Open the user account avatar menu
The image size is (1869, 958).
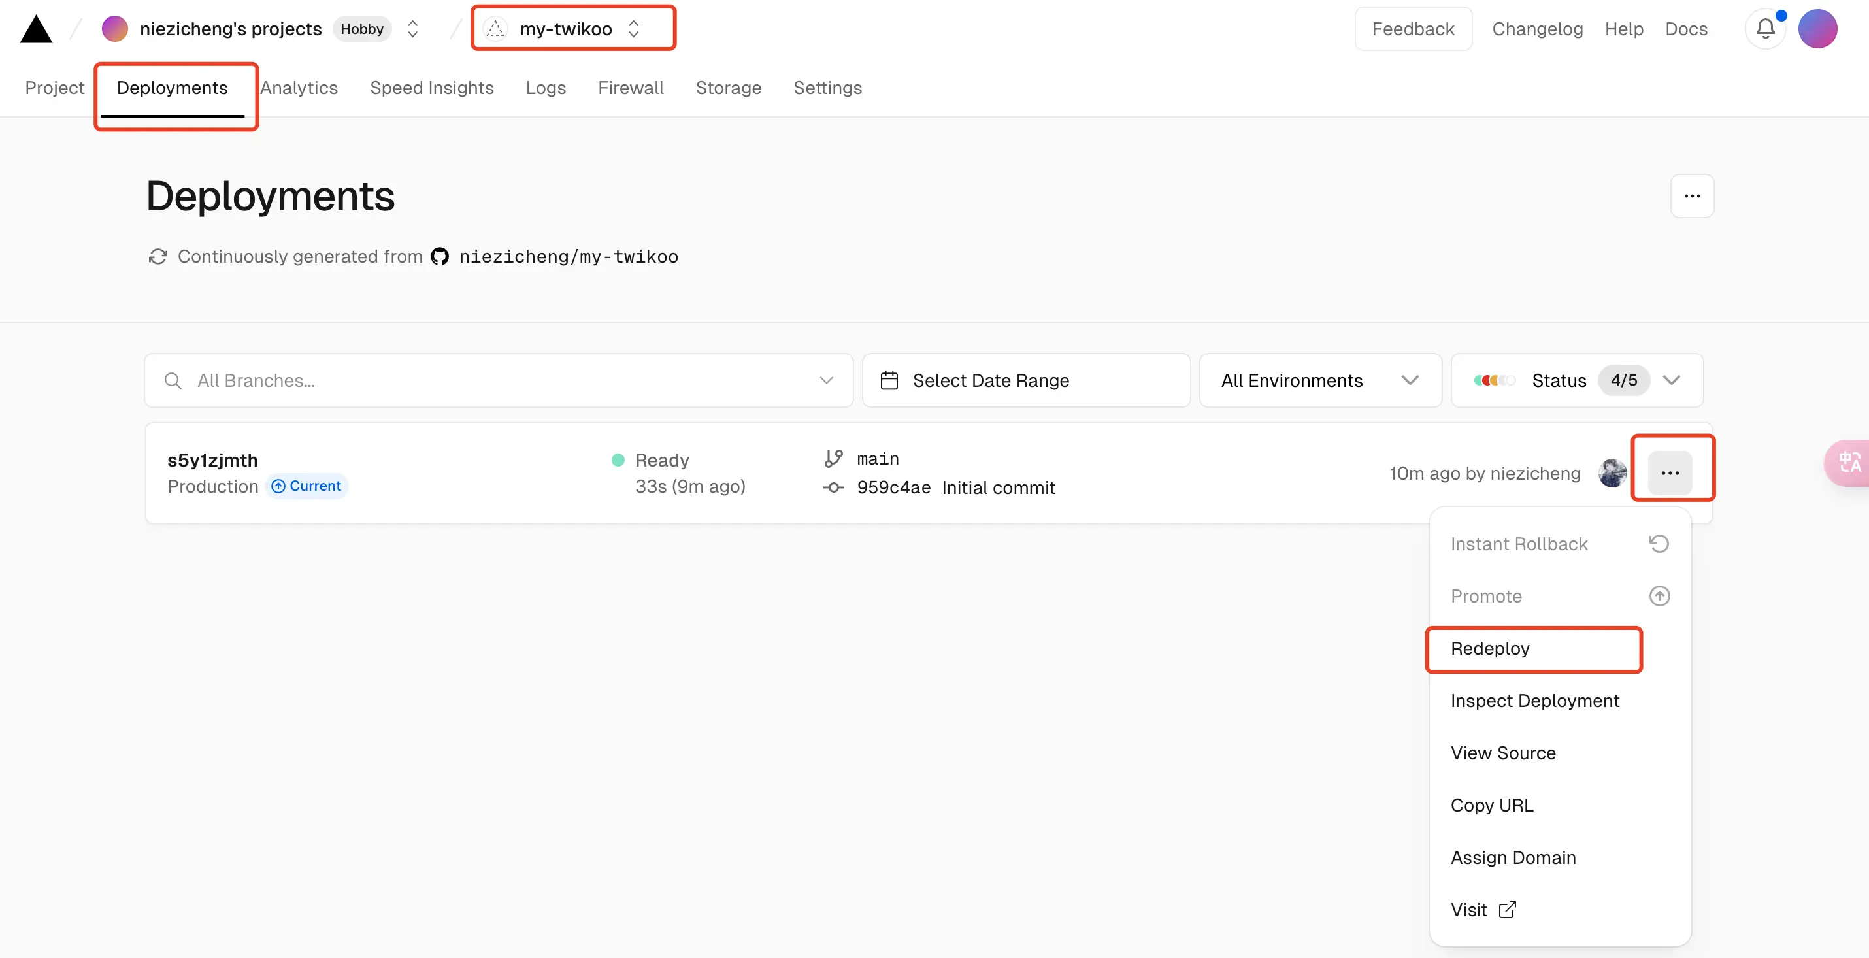click(x=1817, y=29)
